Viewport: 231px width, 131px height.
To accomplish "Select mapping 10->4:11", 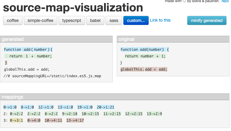I will (x=53, y=120).
